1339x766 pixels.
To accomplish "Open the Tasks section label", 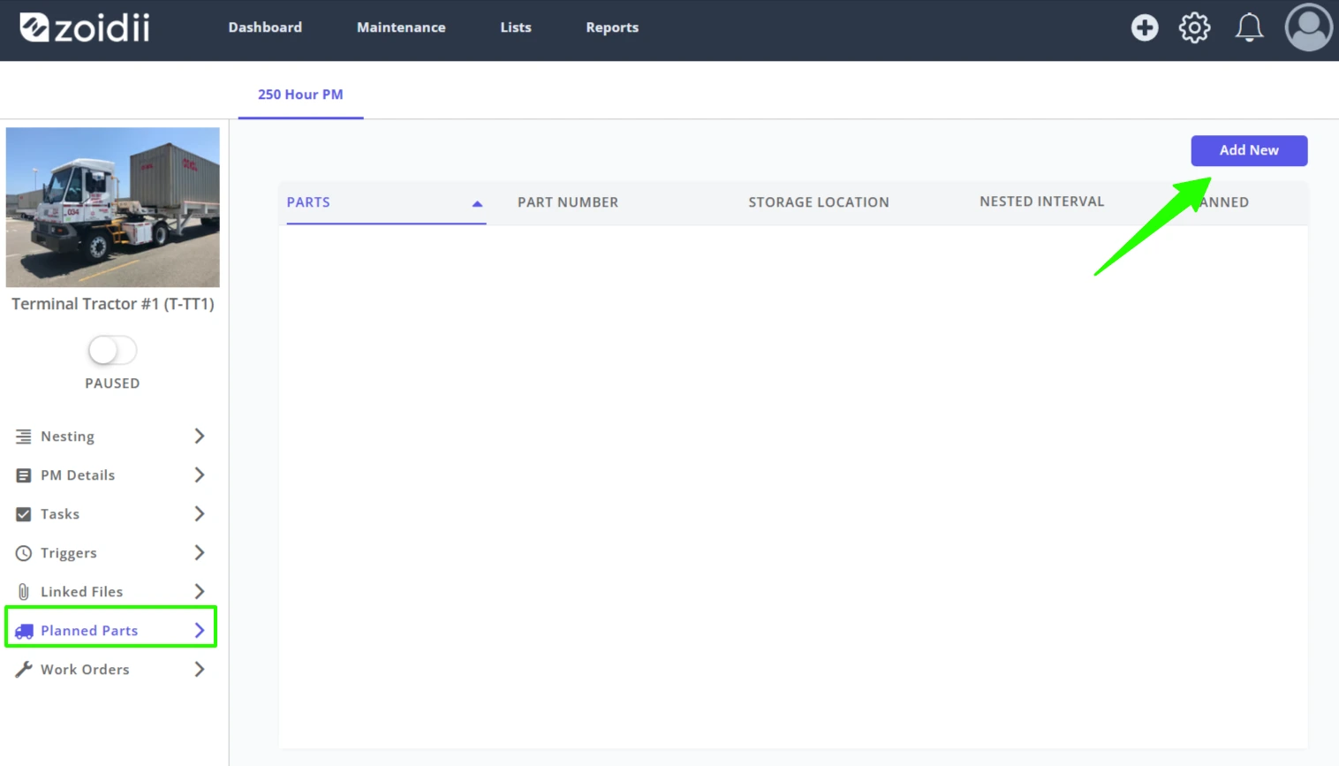I will pyautogui.click(x=60, y=514).
